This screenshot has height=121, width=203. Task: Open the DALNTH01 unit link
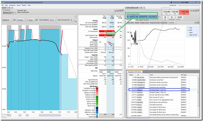point(141,78)
